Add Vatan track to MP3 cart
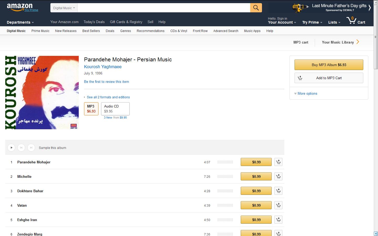 (x=278, y=205)
